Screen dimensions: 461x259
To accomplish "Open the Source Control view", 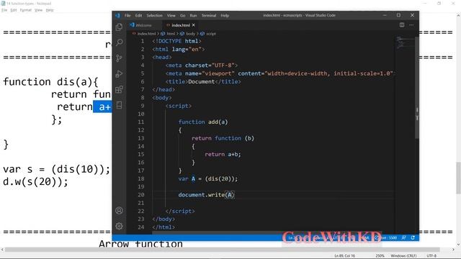I will pos(119,58).
